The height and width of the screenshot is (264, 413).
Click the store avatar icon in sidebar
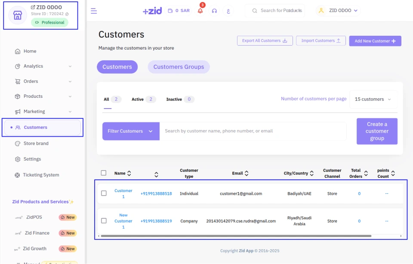(x=17, y=16)
